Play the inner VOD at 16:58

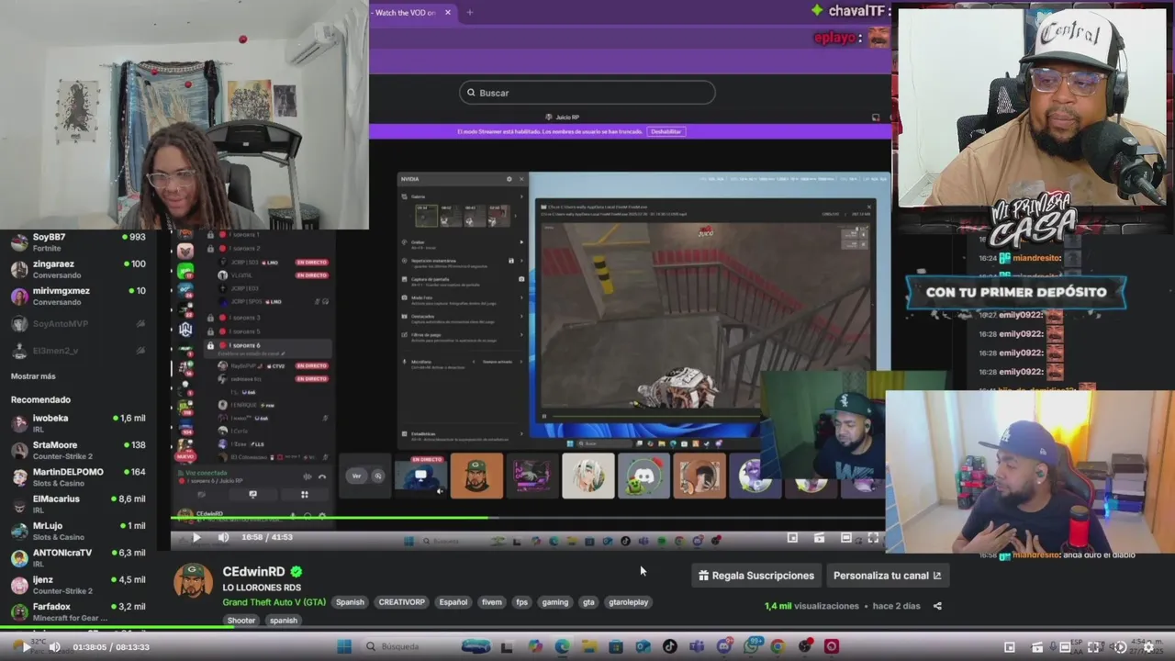tap(196, 538)
